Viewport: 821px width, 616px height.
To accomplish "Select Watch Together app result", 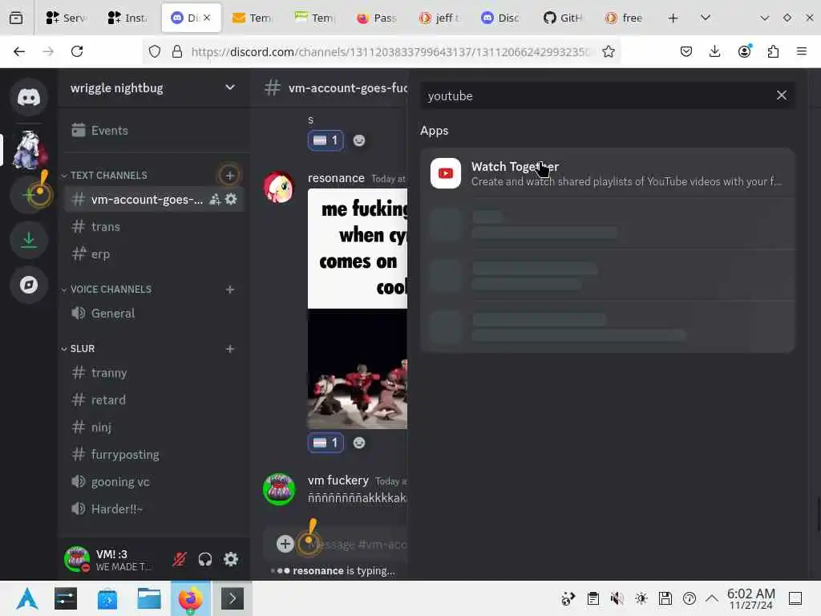I will coord(608,173).
